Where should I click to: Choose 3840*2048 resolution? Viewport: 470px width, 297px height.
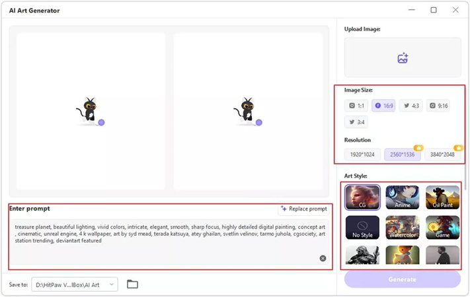click(442, 154)
